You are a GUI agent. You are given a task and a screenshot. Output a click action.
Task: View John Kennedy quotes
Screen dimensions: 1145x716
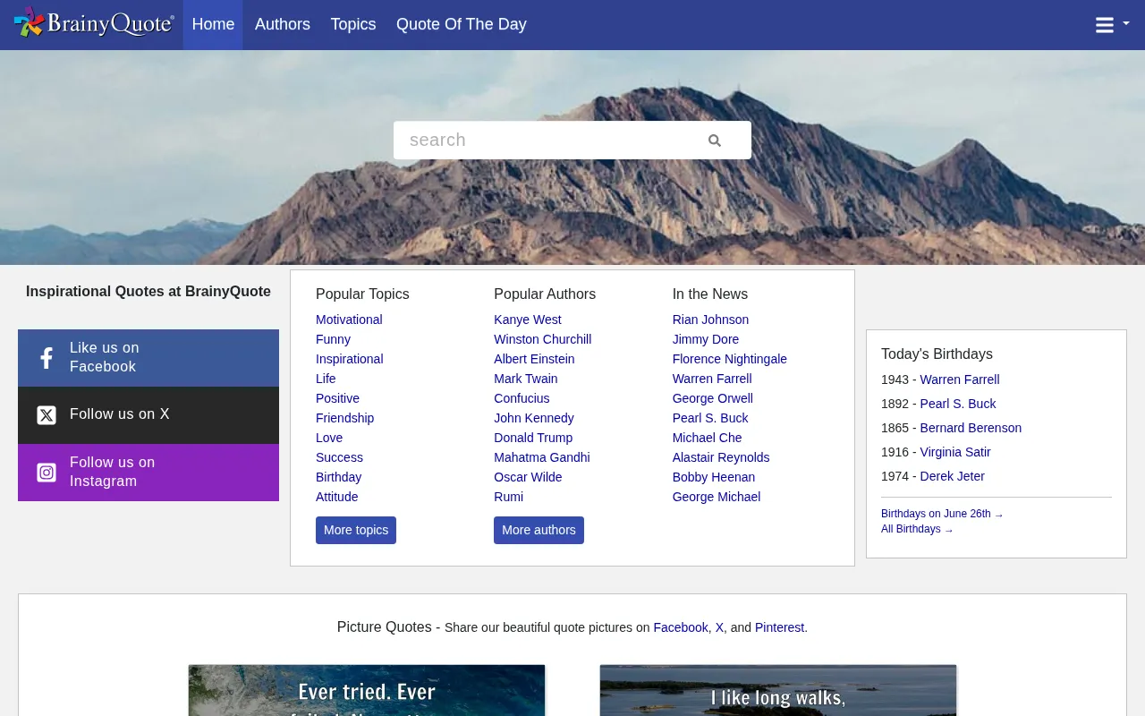[534, 418]
